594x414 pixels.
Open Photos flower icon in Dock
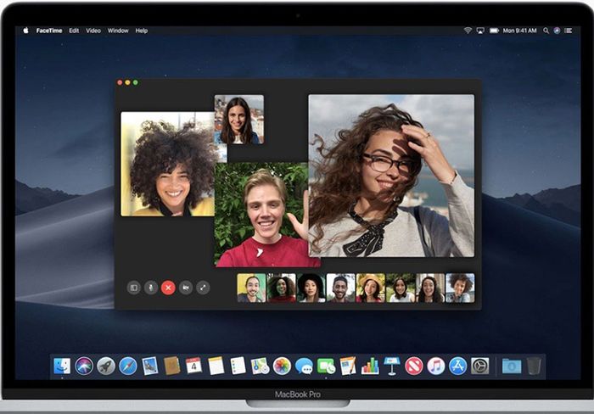point(282,366)
